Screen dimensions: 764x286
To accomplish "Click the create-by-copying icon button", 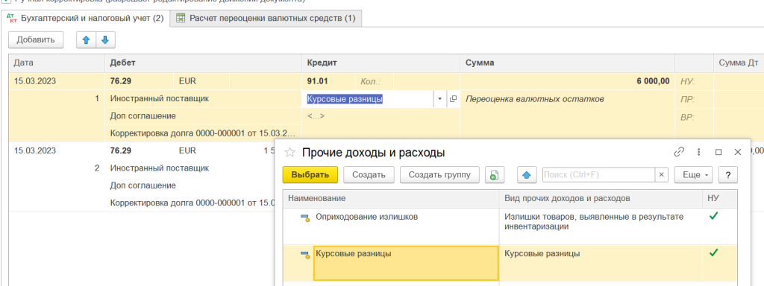I will 495,175.
